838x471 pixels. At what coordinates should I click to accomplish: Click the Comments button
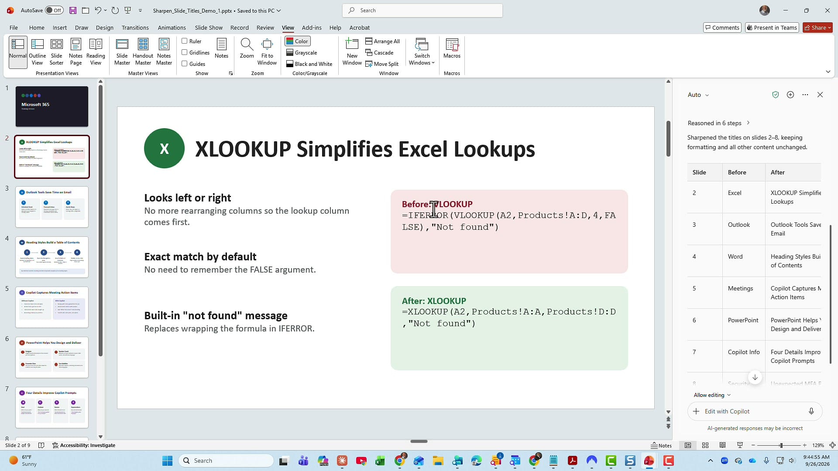(722, 27)
